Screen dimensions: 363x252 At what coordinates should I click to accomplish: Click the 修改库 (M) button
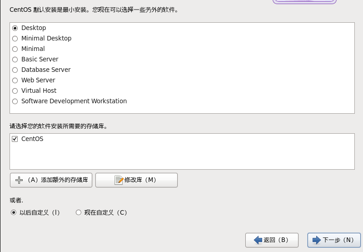[136, 180]
